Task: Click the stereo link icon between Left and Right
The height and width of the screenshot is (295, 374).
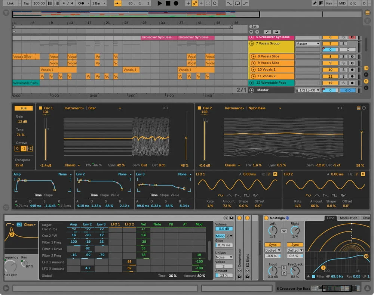Action: pos(284,231)
